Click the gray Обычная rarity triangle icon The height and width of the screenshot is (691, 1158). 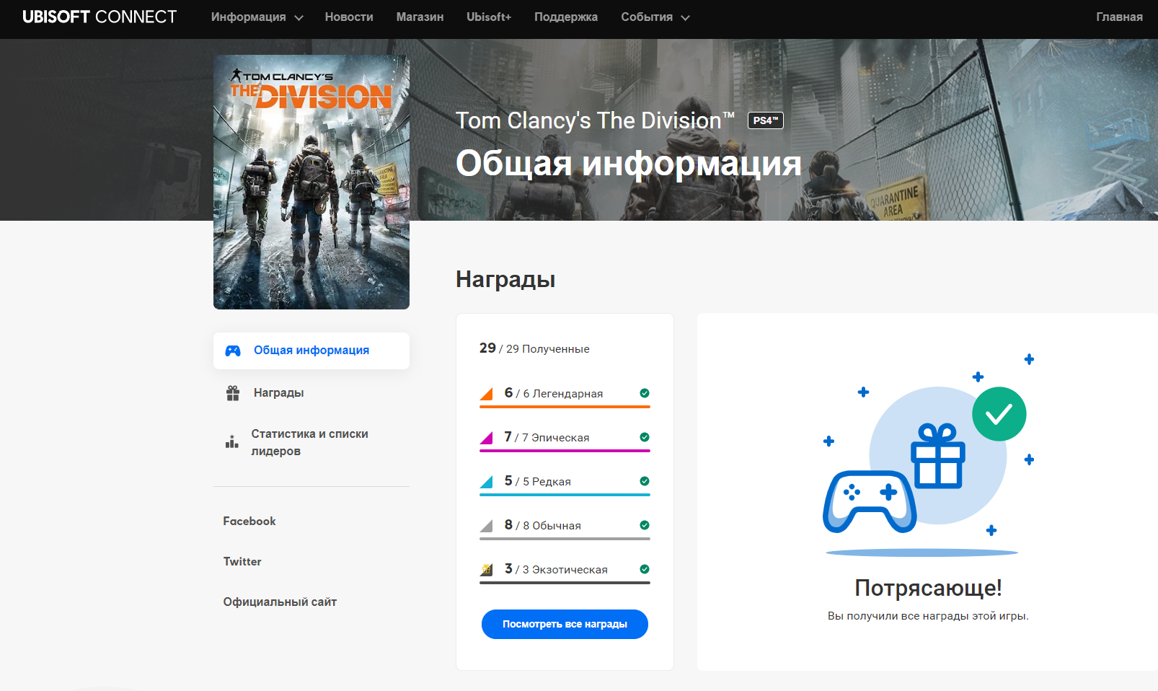(x=486, y=525)
